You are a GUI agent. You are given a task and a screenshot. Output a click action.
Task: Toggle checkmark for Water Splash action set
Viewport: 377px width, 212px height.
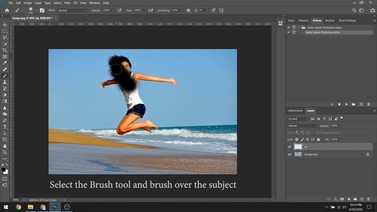289,28
